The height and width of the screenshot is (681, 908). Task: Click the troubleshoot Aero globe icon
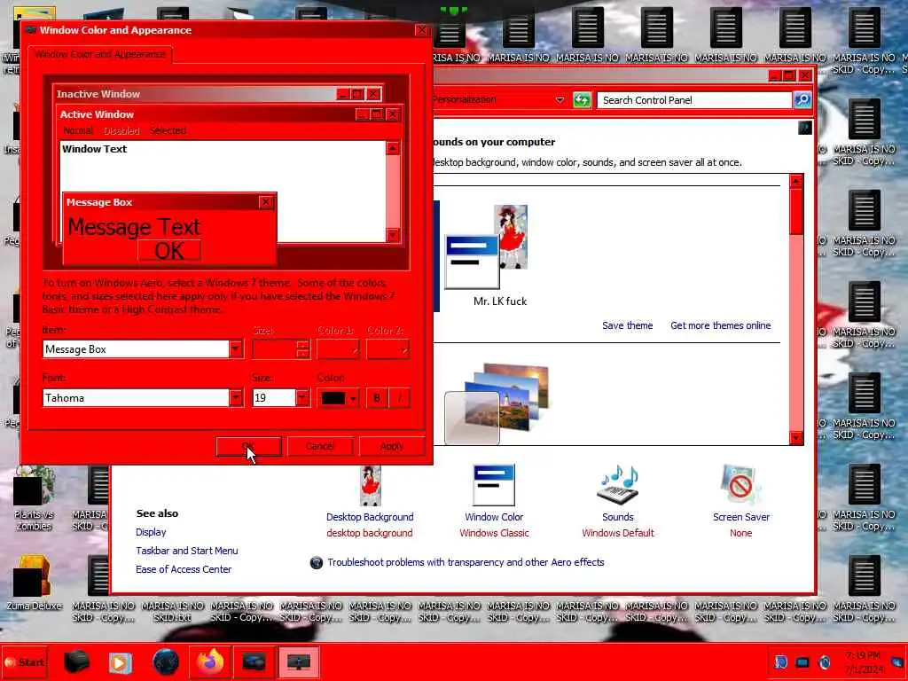pyautogui.click(x=317, y=562)
